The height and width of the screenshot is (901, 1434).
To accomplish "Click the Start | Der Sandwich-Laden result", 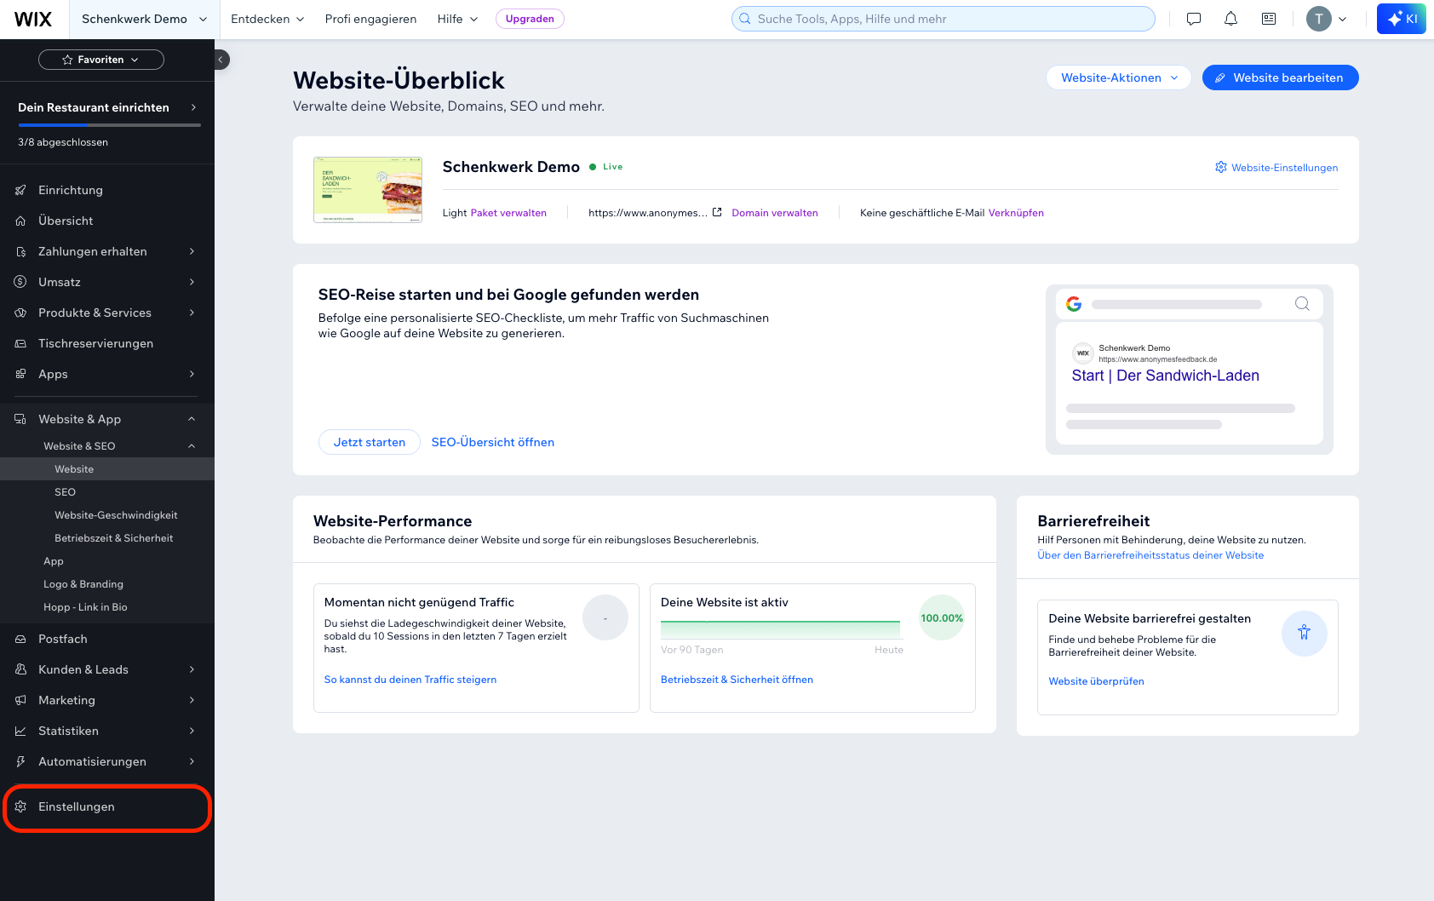I will tap(1165, 376).
